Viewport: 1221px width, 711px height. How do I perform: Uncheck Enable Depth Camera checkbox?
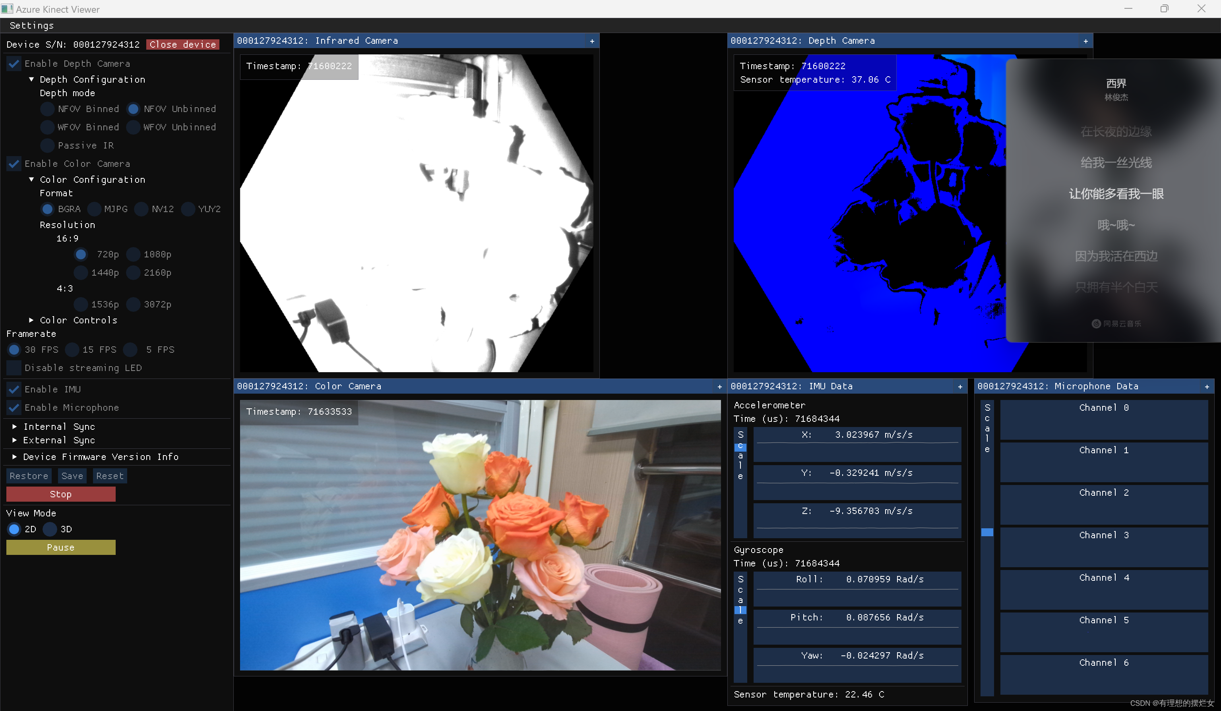coord(14,64)
